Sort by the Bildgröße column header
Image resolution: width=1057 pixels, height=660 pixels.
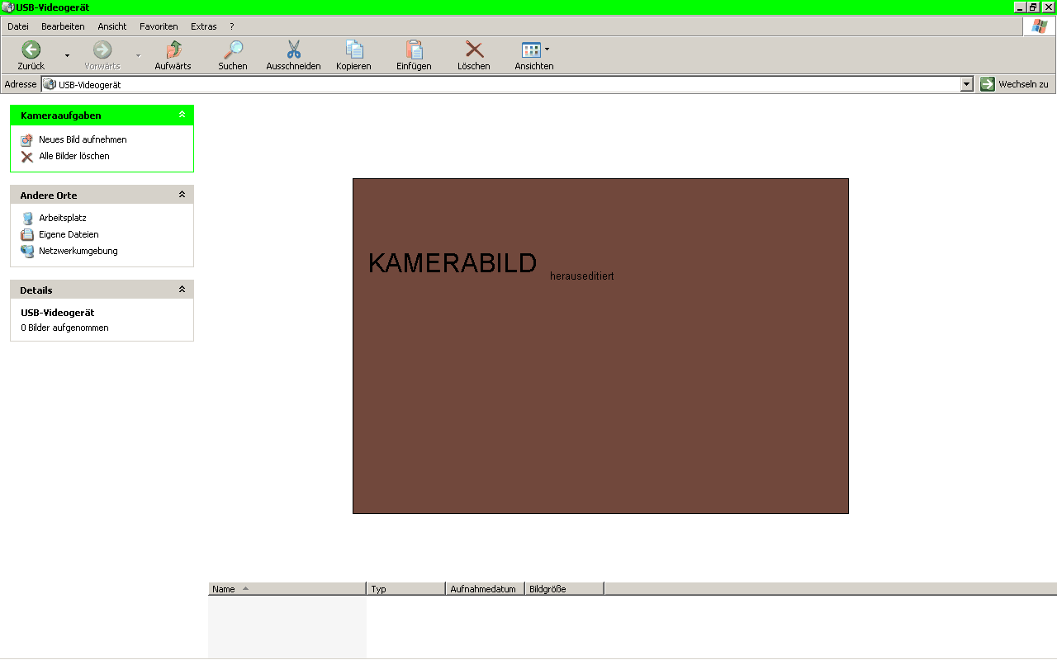(x=565, y=589)
